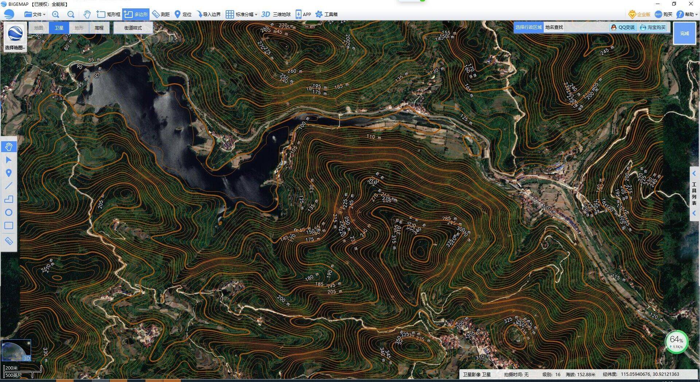700x382 pixels.
Task: Activate the 测距 distance measuring tool
Action: point(161,14)
